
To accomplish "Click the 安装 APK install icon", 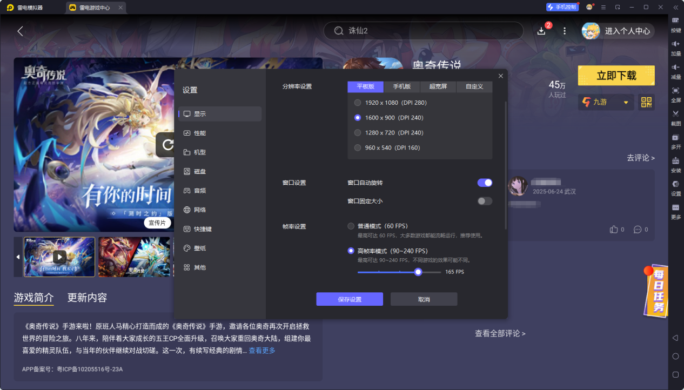I will point(675,164).
